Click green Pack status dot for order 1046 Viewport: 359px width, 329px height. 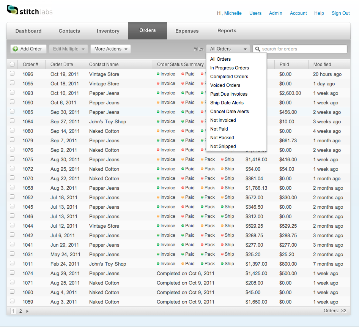pyautogui.click(x=202, y=216)
